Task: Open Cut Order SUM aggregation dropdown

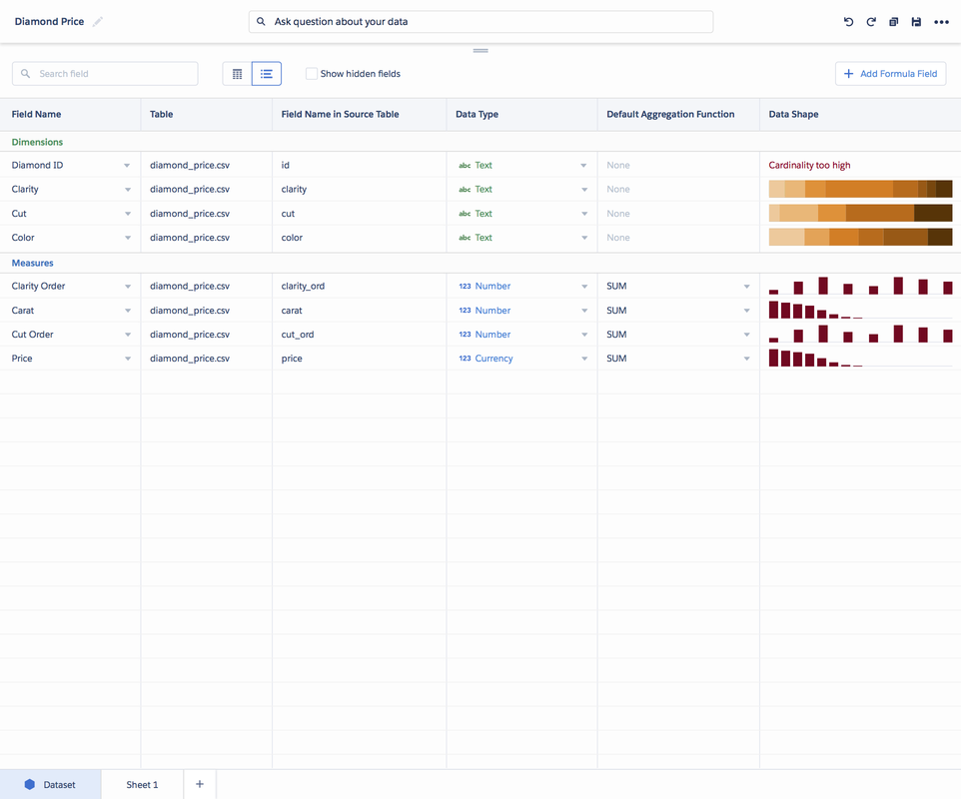Action: point(746,335)
